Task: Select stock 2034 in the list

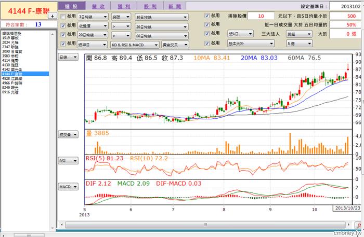Action: (25, 43)
